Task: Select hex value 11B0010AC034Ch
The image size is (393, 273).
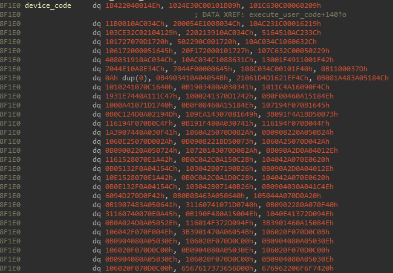Action: click(135, 24)
